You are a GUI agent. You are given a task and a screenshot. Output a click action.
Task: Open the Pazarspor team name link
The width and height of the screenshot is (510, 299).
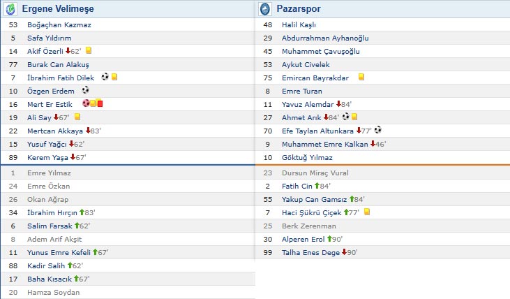point(300,10)
